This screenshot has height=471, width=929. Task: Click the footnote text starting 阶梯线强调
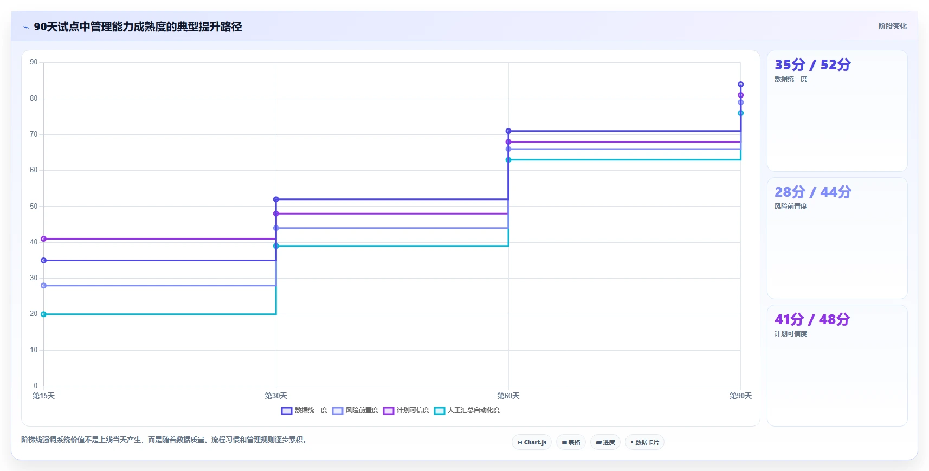click(165, 440)
